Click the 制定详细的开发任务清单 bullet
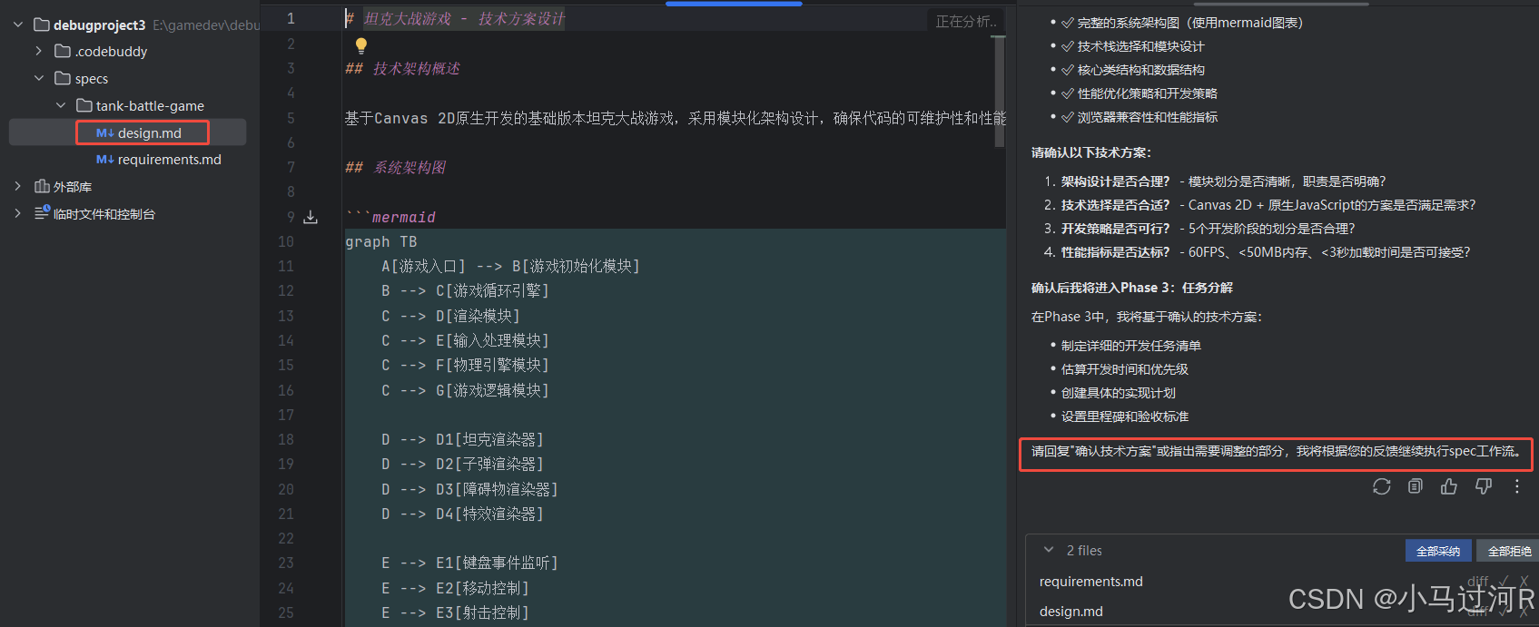 [x=1130, y=346]
